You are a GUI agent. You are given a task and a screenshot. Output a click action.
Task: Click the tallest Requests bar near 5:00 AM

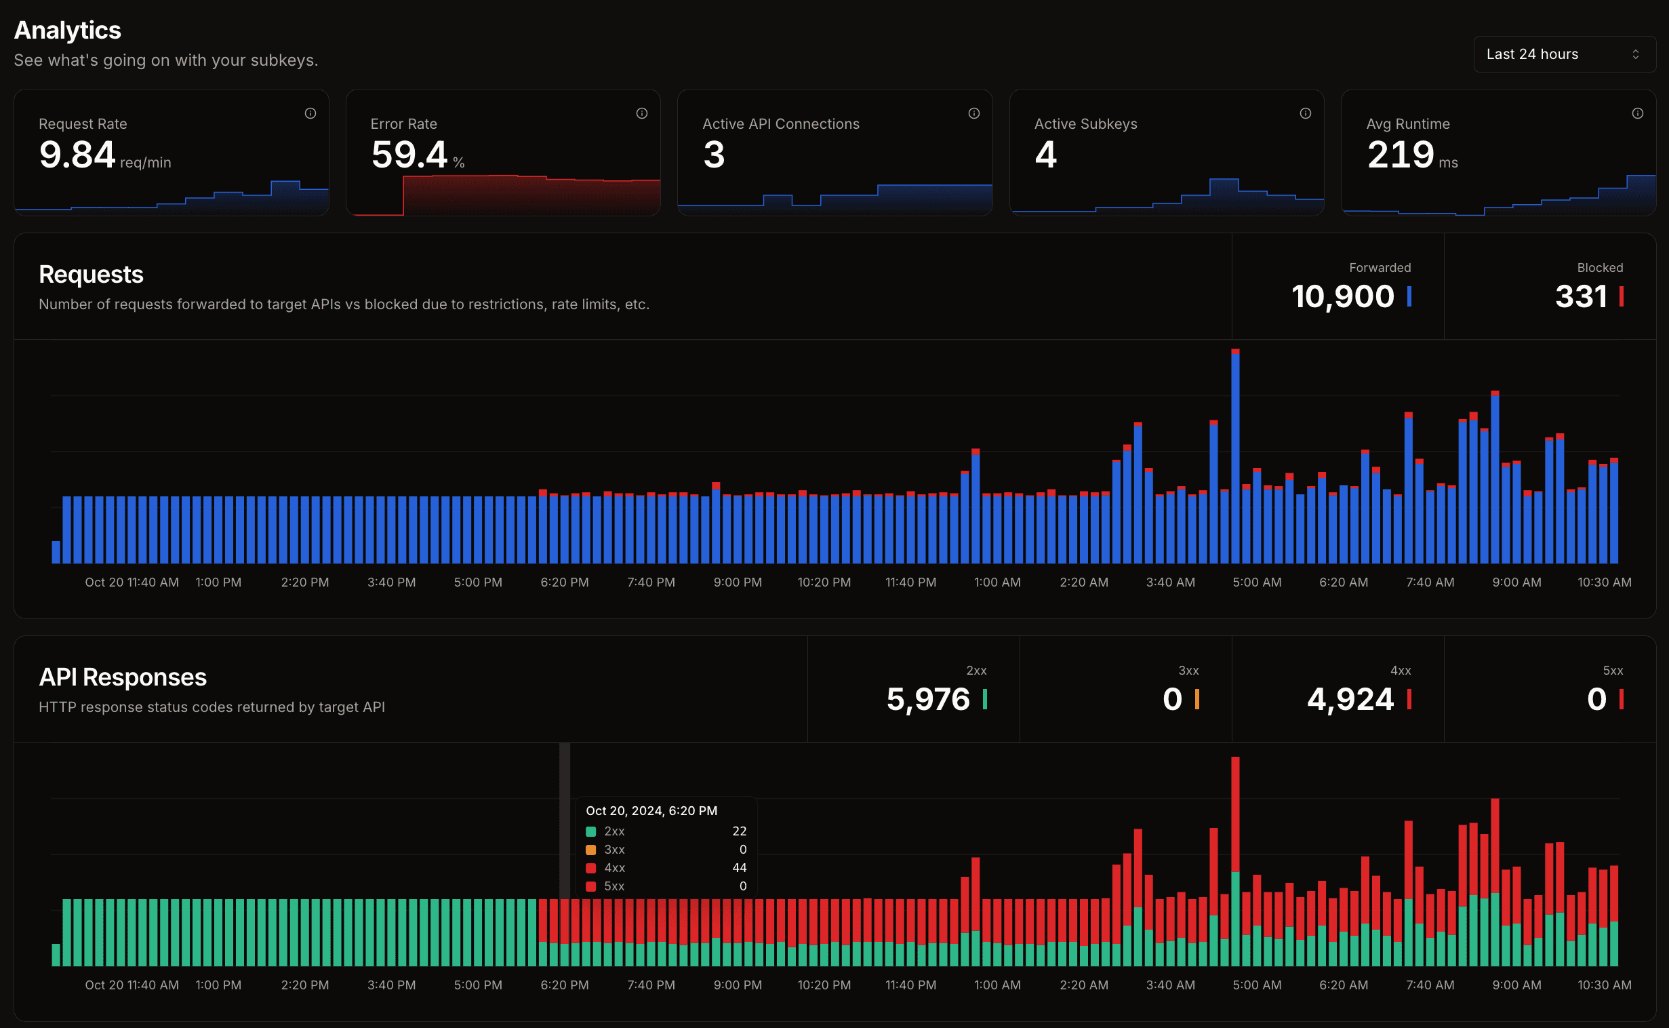(x=1235, y=456)
